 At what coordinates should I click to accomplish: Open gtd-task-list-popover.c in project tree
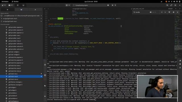point(16,57)
